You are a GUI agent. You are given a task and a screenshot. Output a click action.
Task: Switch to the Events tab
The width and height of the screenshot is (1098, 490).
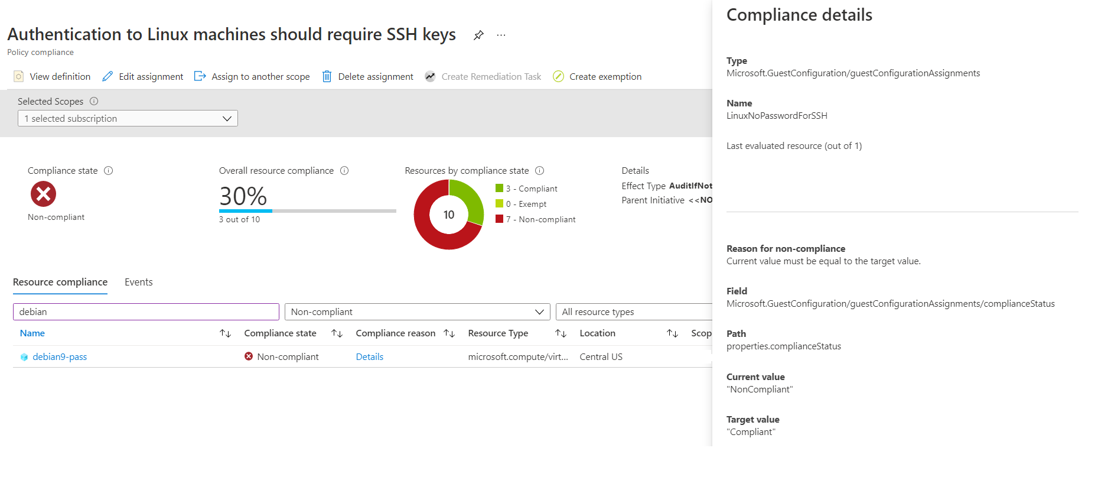pos(139,282)
